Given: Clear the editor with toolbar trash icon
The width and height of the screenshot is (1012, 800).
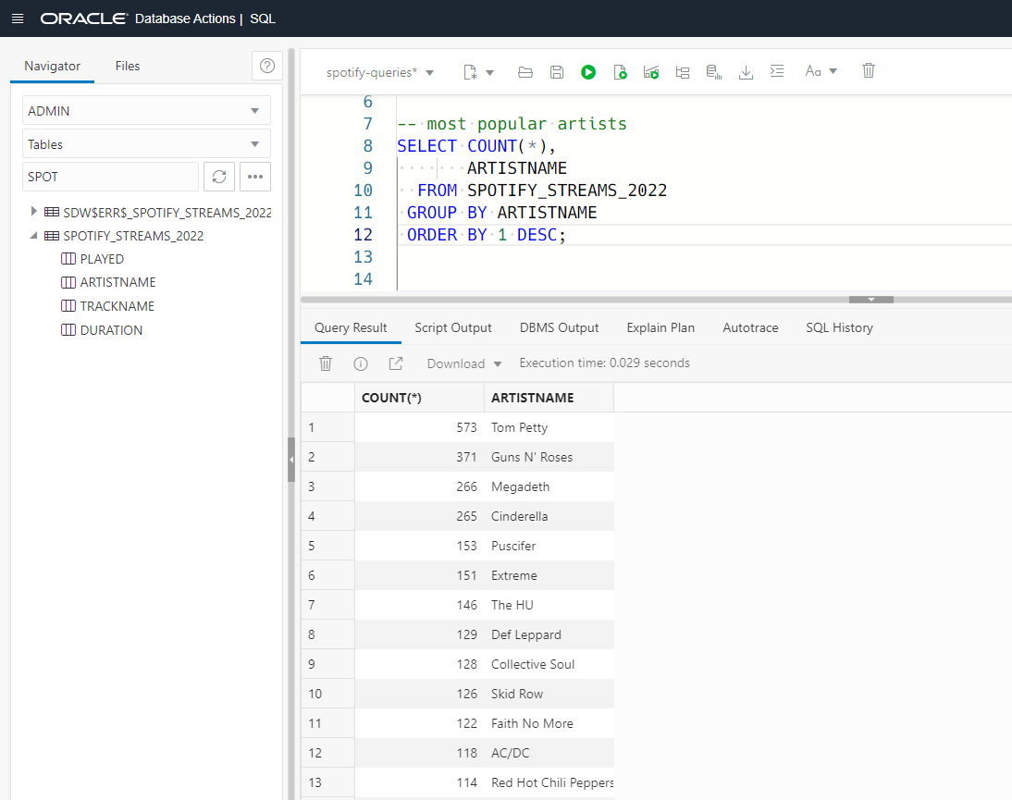Looking at the screenshot, I should [x=868, y=71].
